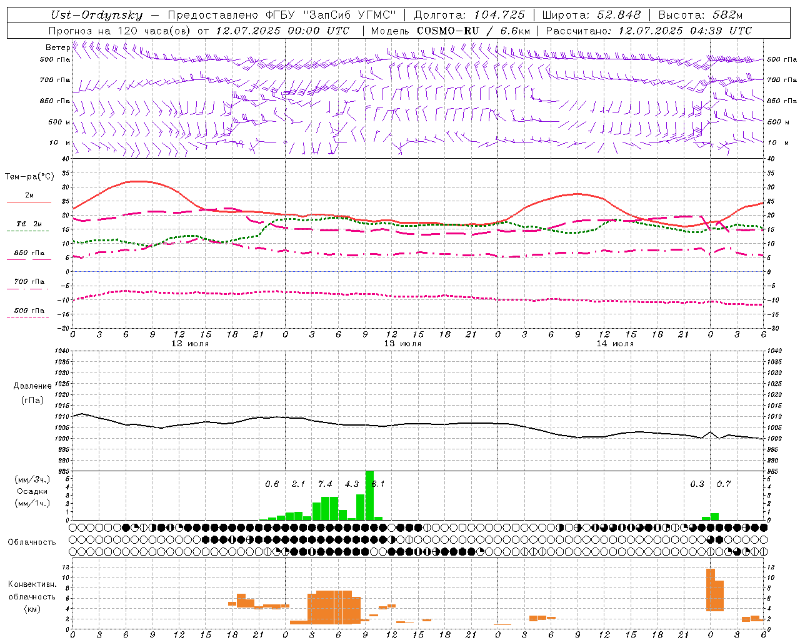
Task: Click the Тем-ра(°C) axis title
Action: pyautogui.click(x=29, y=177)
